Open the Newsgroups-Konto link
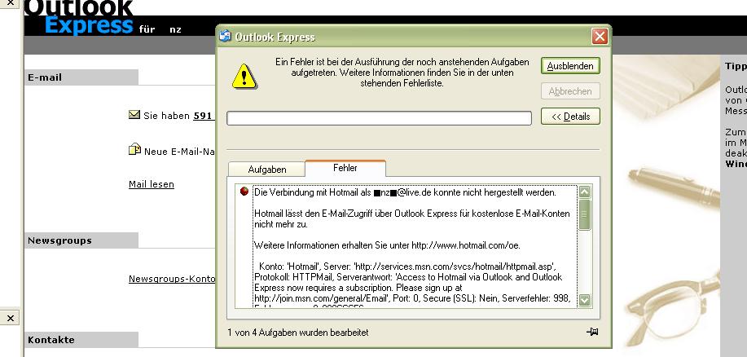This screenshot has width=747, height=357. coord(172,279)
